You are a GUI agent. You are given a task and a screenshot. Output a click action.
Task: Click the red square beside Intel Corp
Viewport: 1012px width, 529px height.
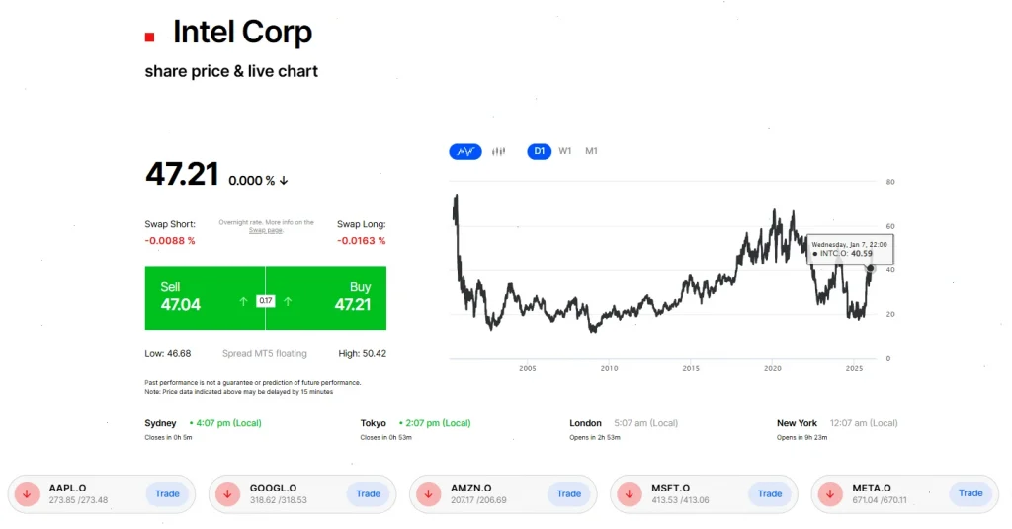tap(149, 37)
